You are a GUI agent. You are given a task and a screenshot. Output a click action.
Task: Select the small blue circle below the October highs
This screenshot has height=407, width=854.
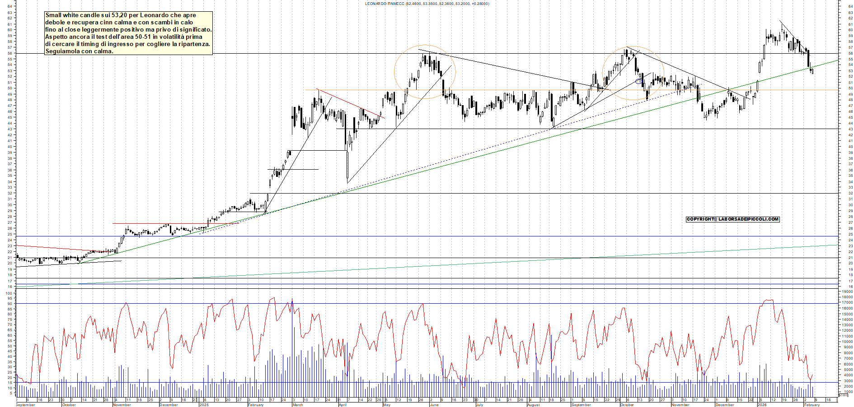pos(638,82)
